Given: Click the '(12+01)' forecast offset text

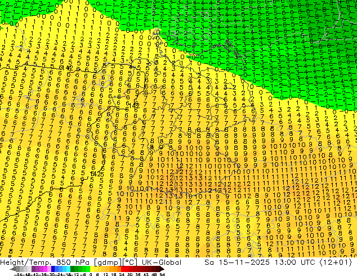Looking at the screenshot, I should [x=336, y=262].
